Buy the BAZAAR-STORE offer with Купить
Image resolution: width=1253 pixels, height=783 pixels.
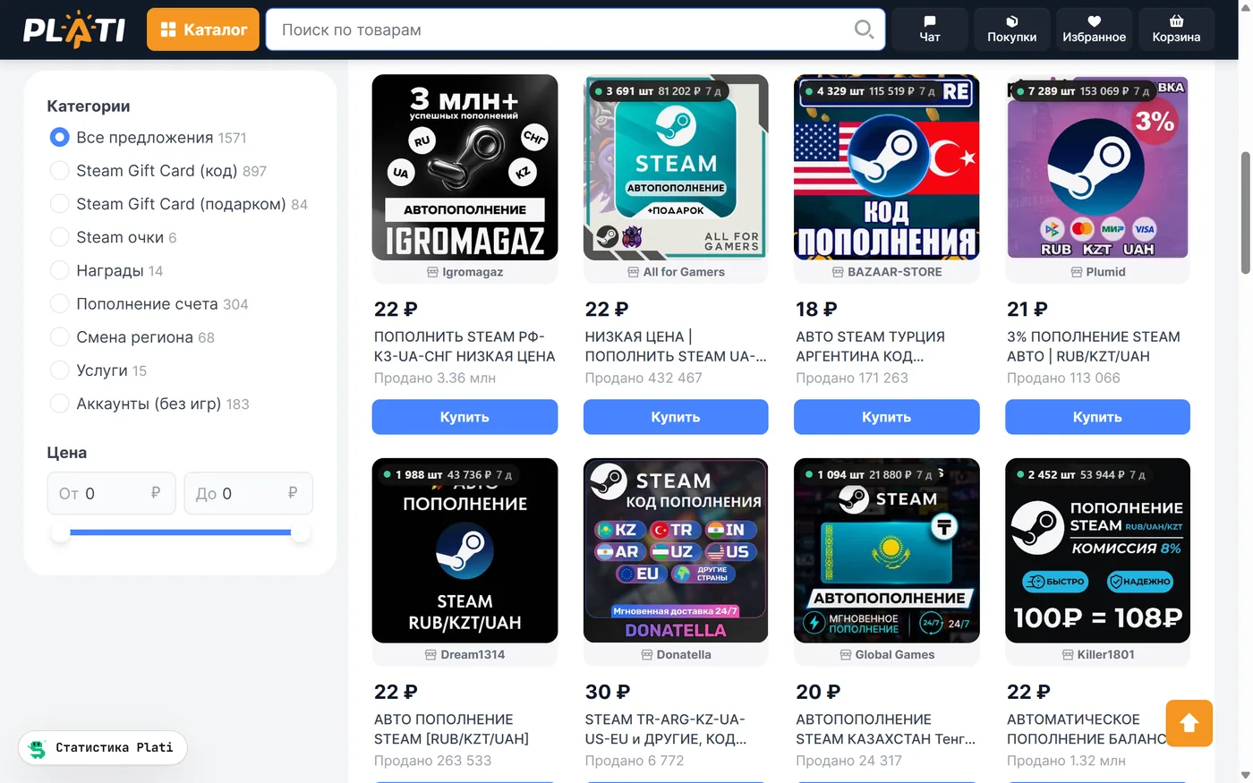(x=887, y=417)
